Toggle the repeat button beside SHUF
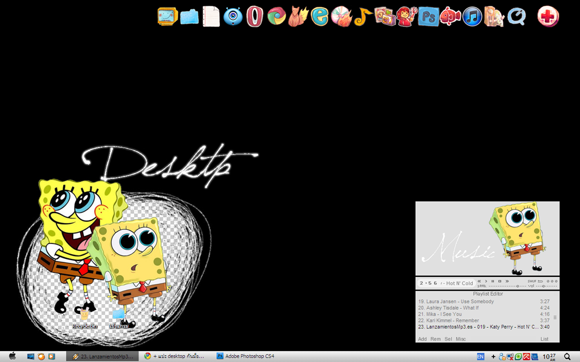This screenshot has height=362, width=580. click(541, 281)
